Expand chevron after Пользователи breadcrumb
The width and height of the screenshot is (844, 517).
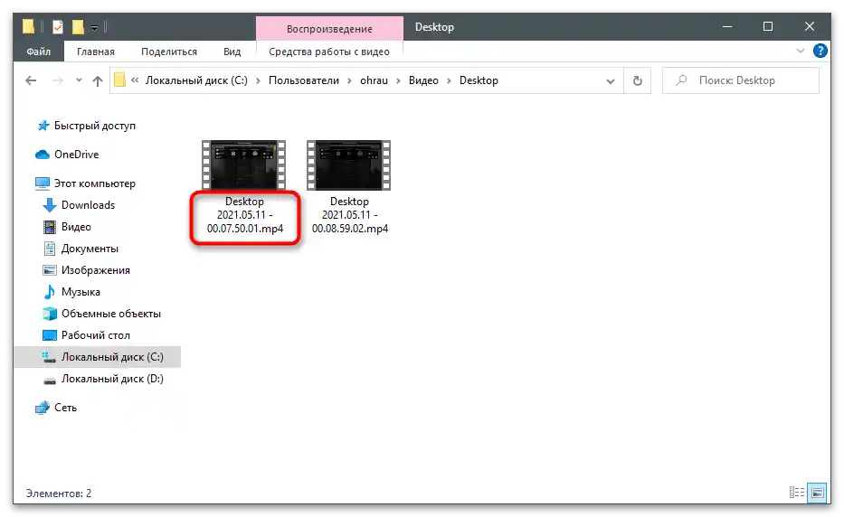349,80
